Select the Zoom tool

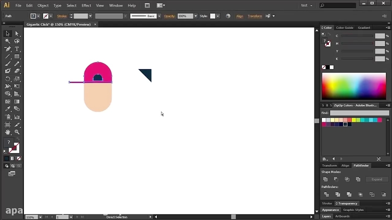17,132
